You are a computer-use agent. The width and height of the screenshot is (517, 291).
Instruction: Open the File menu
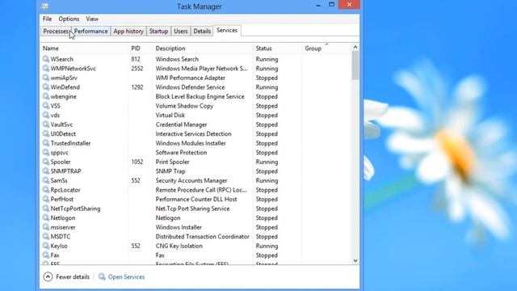pyautogui.click(x=47, y=19)
